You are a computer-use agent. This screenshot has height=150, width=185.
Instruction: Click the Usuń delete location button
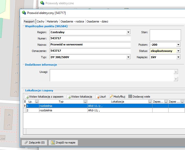coord(101,97)
